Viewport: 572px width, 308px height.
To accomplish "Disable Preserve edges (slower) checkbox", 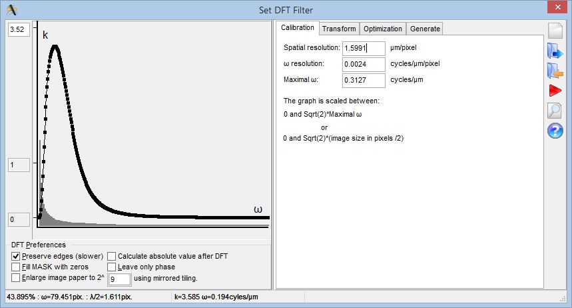I will coord(16,257).
